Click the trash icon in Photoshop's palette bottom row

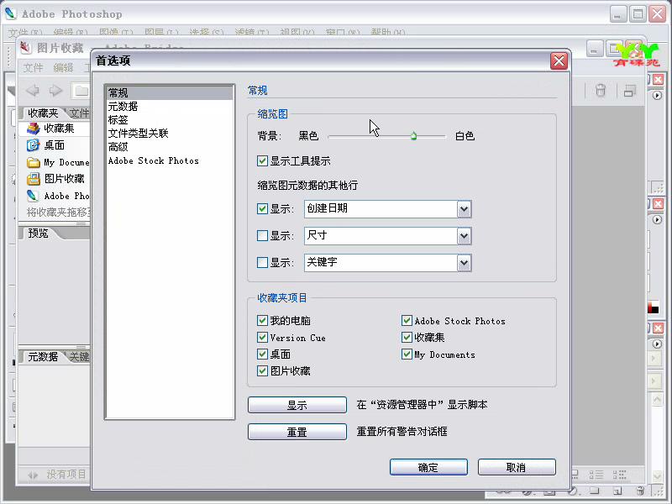coord(640,491)
